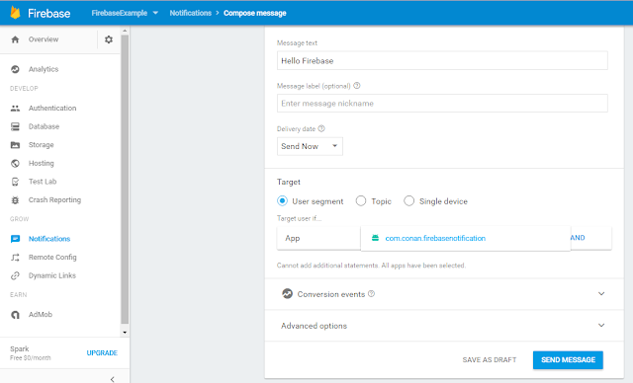Click the Database icon in sidebar

click(x=16, y=126)
